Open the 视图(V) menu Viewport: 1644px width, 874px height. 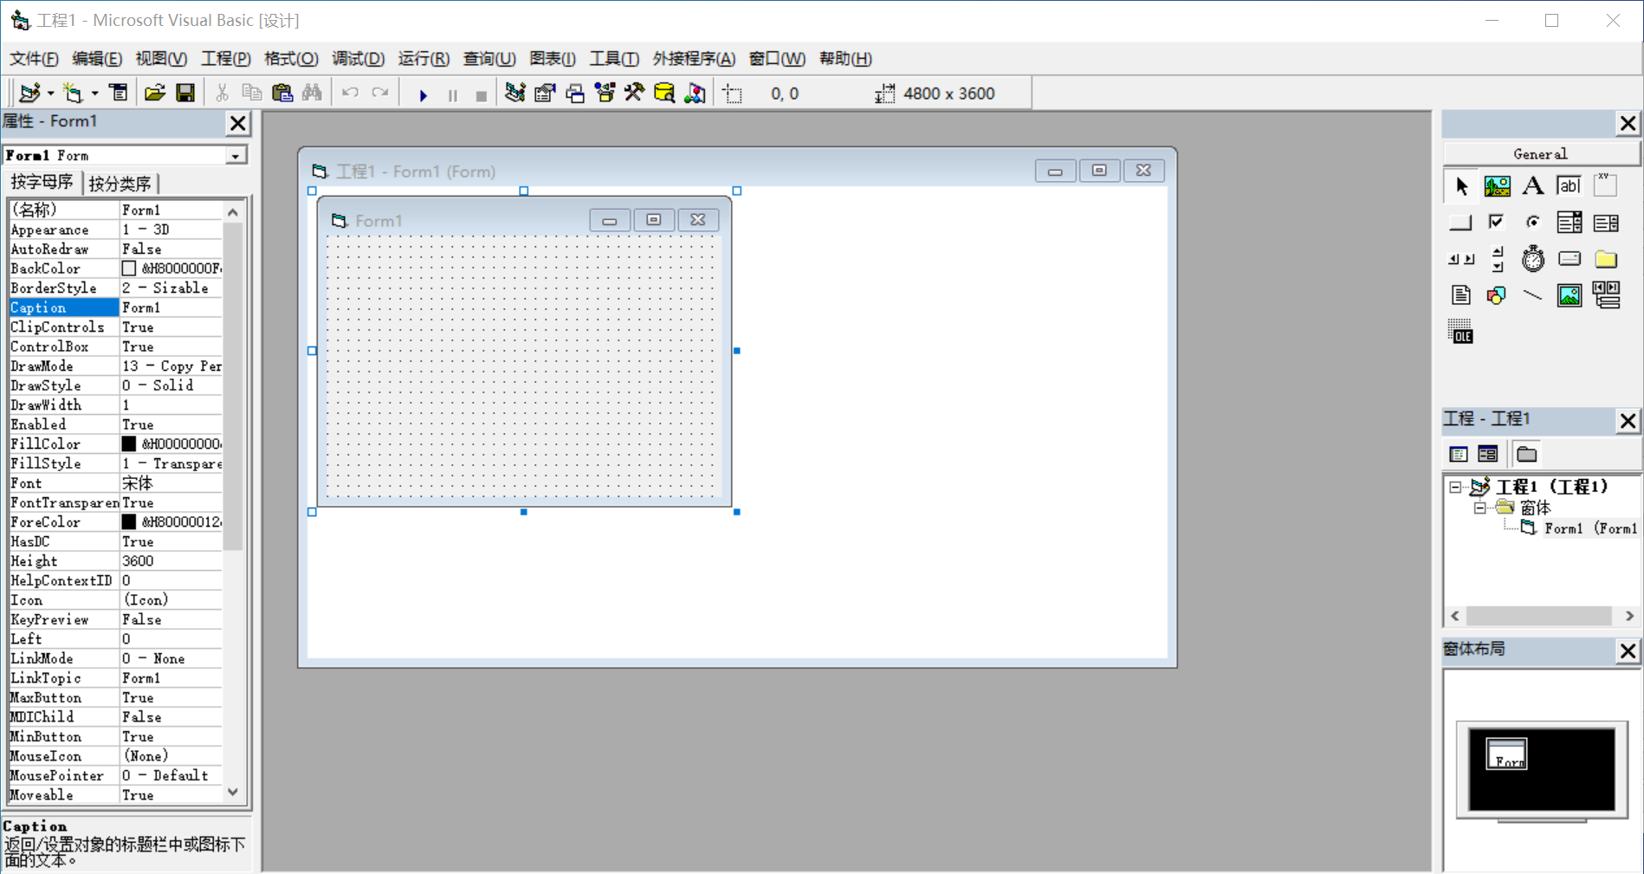click(x=161, y=59)
